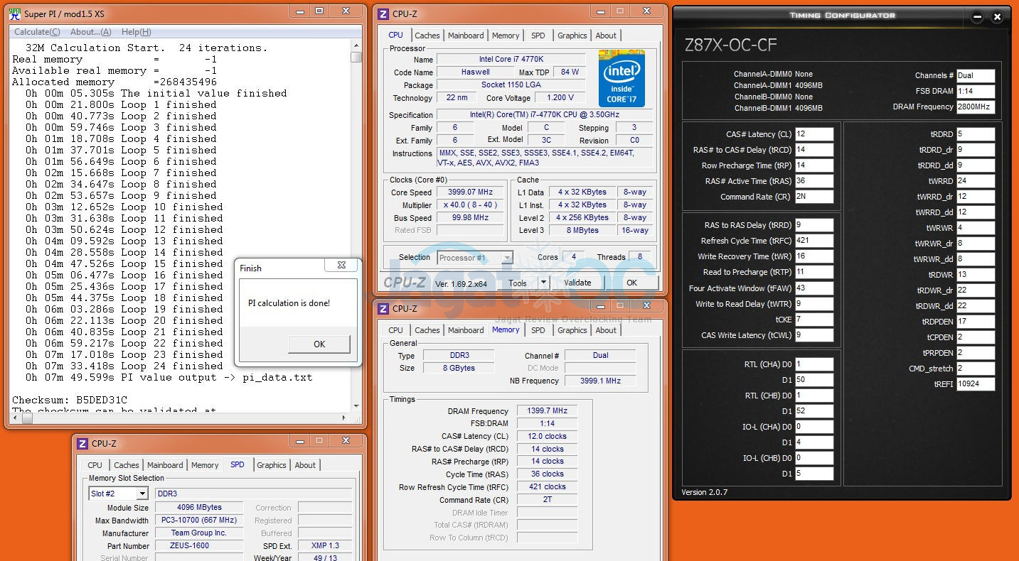Screen dimensions: 1019x561
Task: Close the Timing Configurator window
Action: [x=997, y=16]
